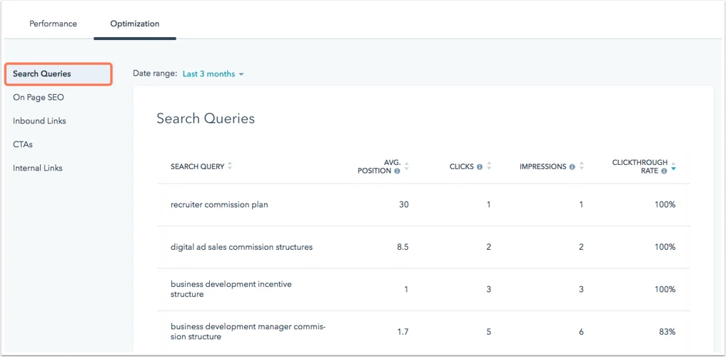Select 'business development manager commission structure' query
The image size is (726, 357).
point(248,331)
